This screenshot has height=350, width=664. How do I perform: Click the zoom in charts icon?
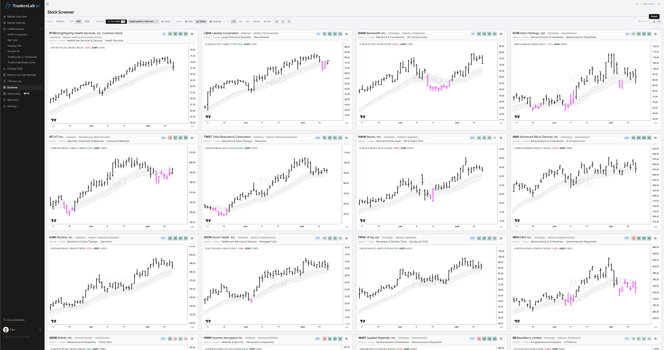289,22
